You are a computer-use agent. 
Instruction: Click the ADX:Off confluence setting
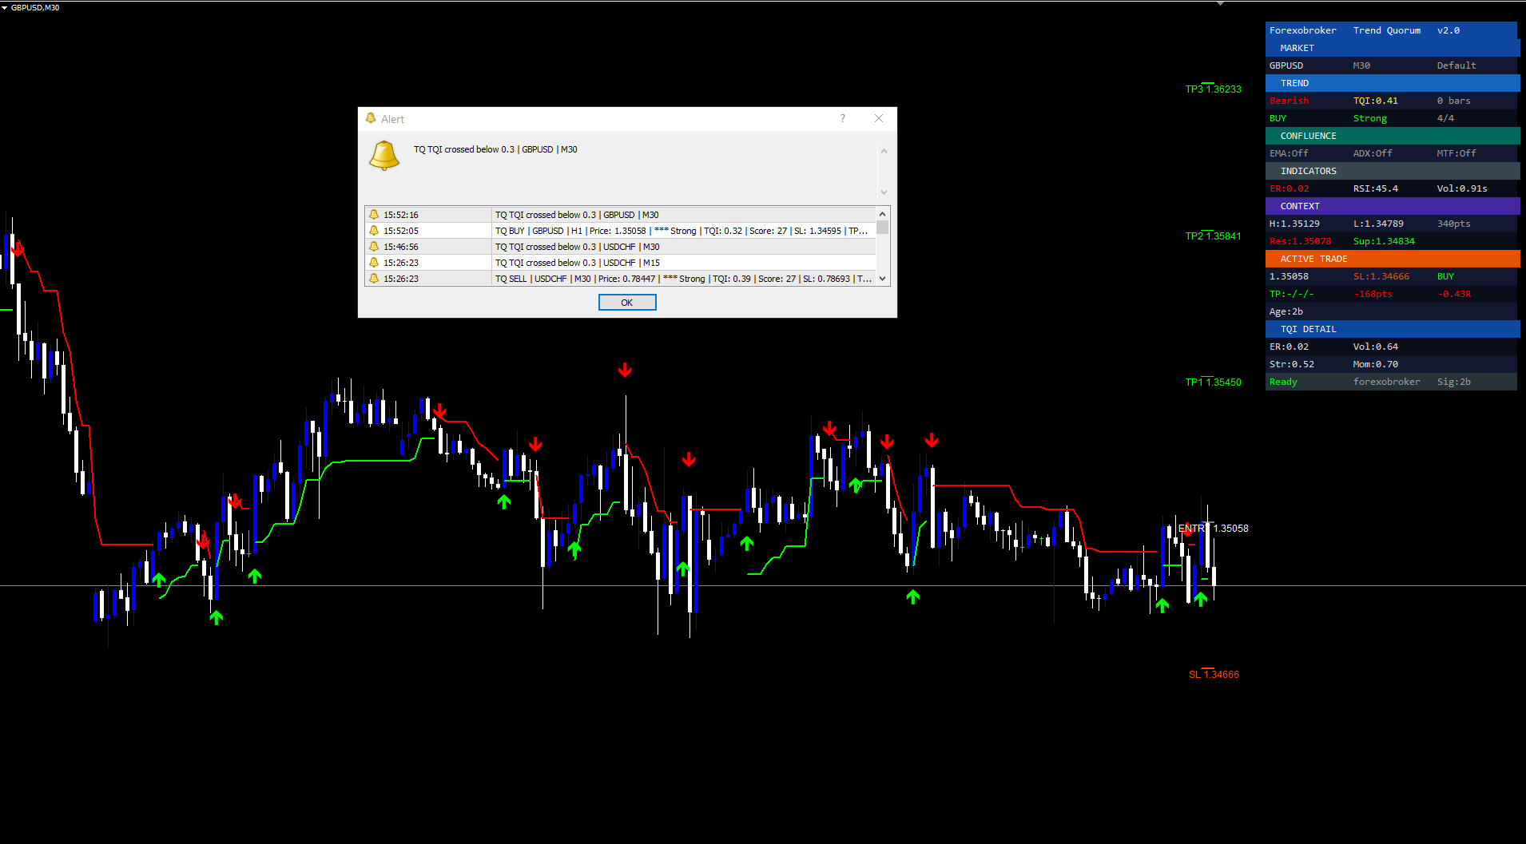(x=1373, y=153)
